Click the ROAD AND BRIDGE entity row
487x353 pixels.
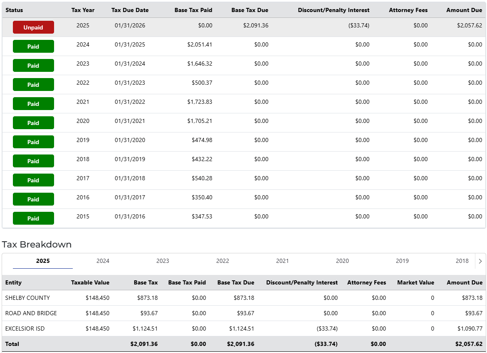click(x=31, y=313)
